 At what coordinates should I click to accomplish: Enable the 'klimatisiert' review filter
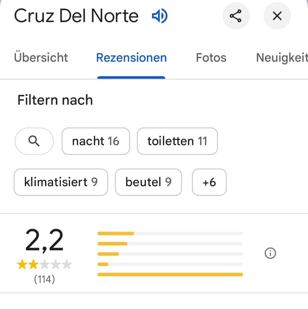[61, 182]
